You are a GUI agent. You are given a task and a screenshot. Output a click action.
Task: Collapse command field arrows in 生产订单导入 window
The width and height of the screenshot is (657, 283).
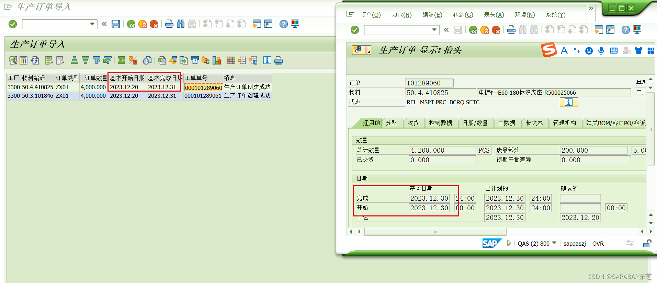[x=104, y=24]
